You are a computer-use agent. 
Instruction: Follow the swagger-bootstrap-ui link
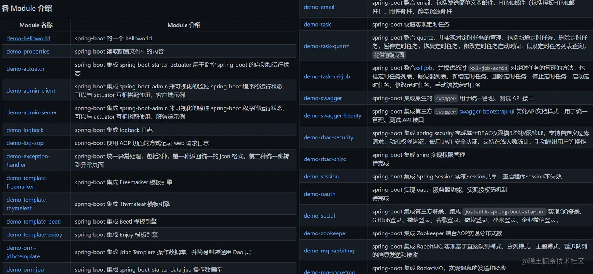pyautogui.click(x=487, y=112)
